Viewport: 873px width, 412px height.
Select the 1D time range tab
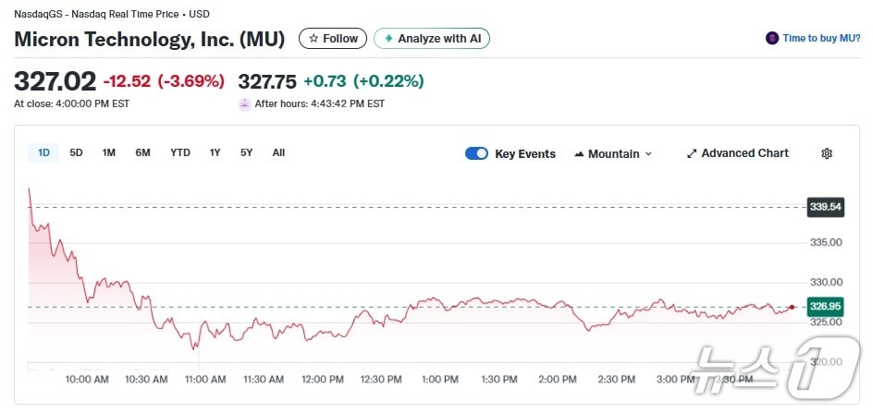[43, 152]
